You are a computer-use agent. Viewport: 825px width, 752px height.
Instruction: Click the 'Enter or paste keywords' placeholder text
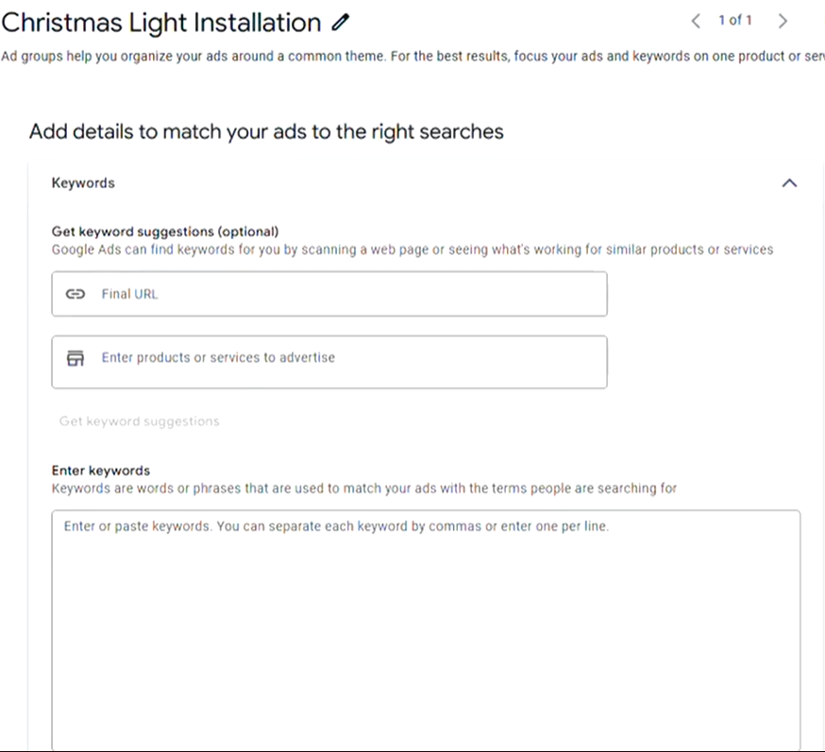336,526
